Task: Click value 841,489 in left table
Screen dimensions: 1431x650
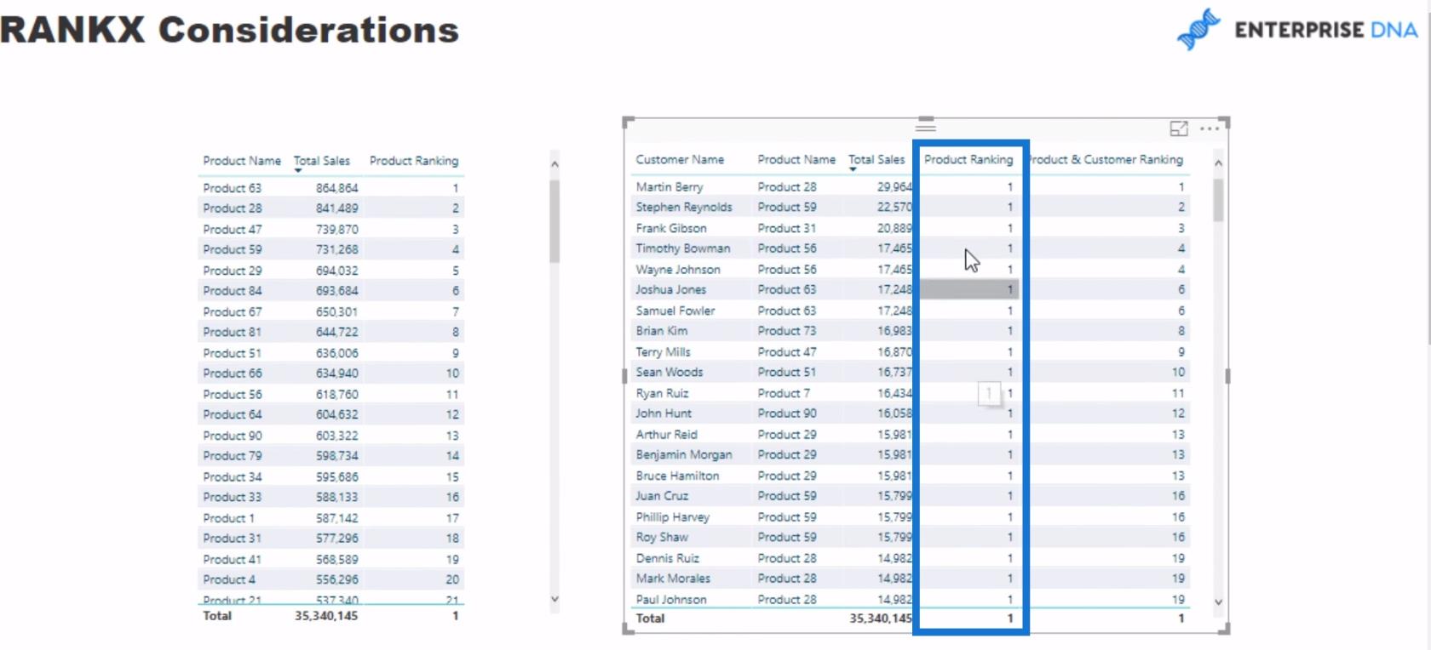Action: [337, 208]
